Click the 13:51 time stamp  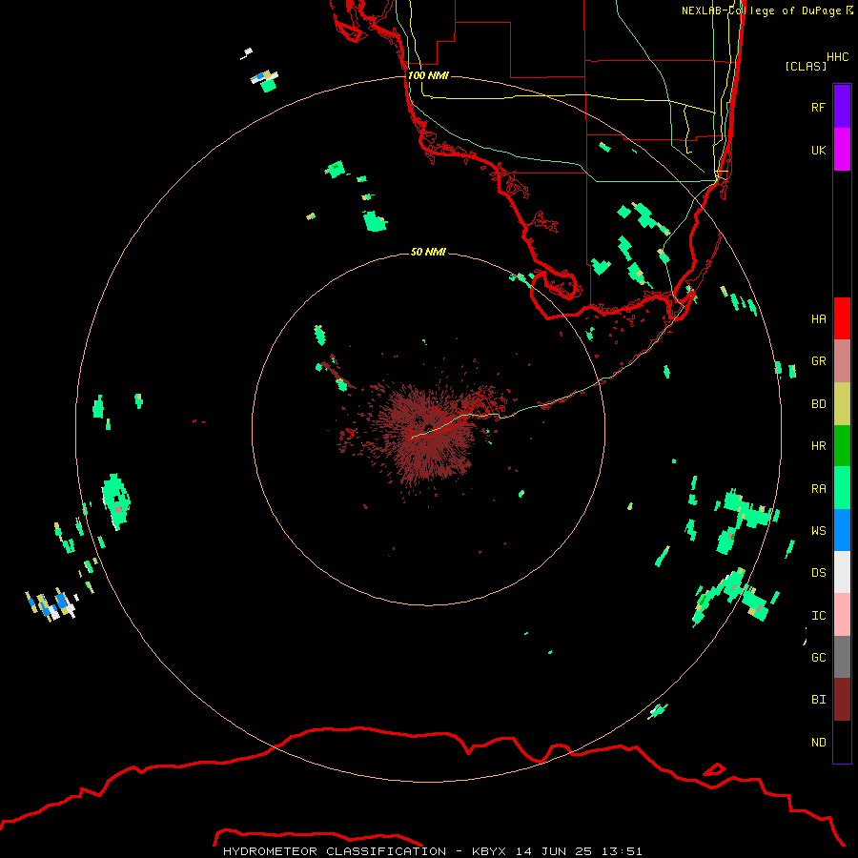pos(622,851)
